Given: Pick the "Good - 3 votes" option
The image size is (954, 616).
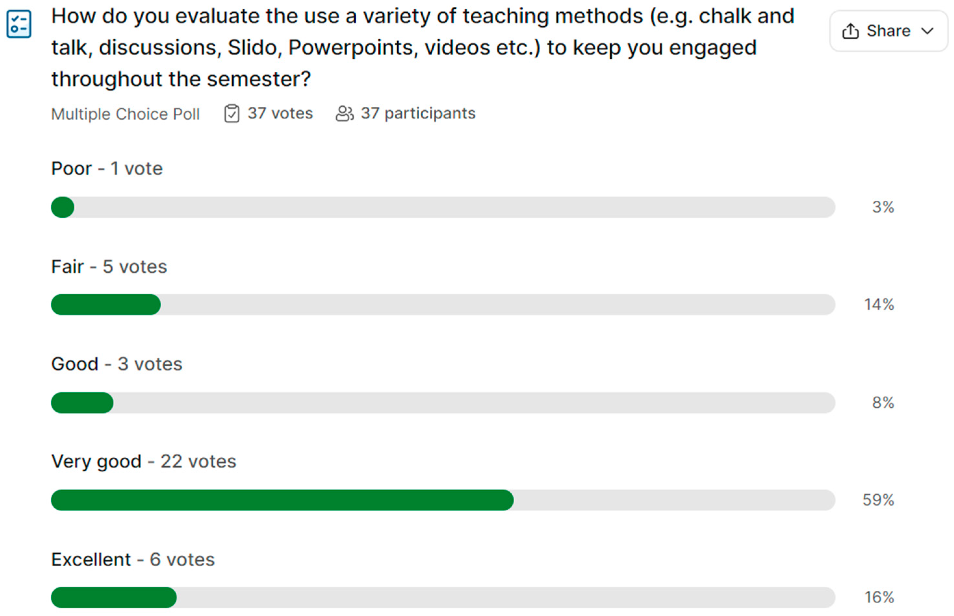Looking at the screenshot, I should coord(117,364).
